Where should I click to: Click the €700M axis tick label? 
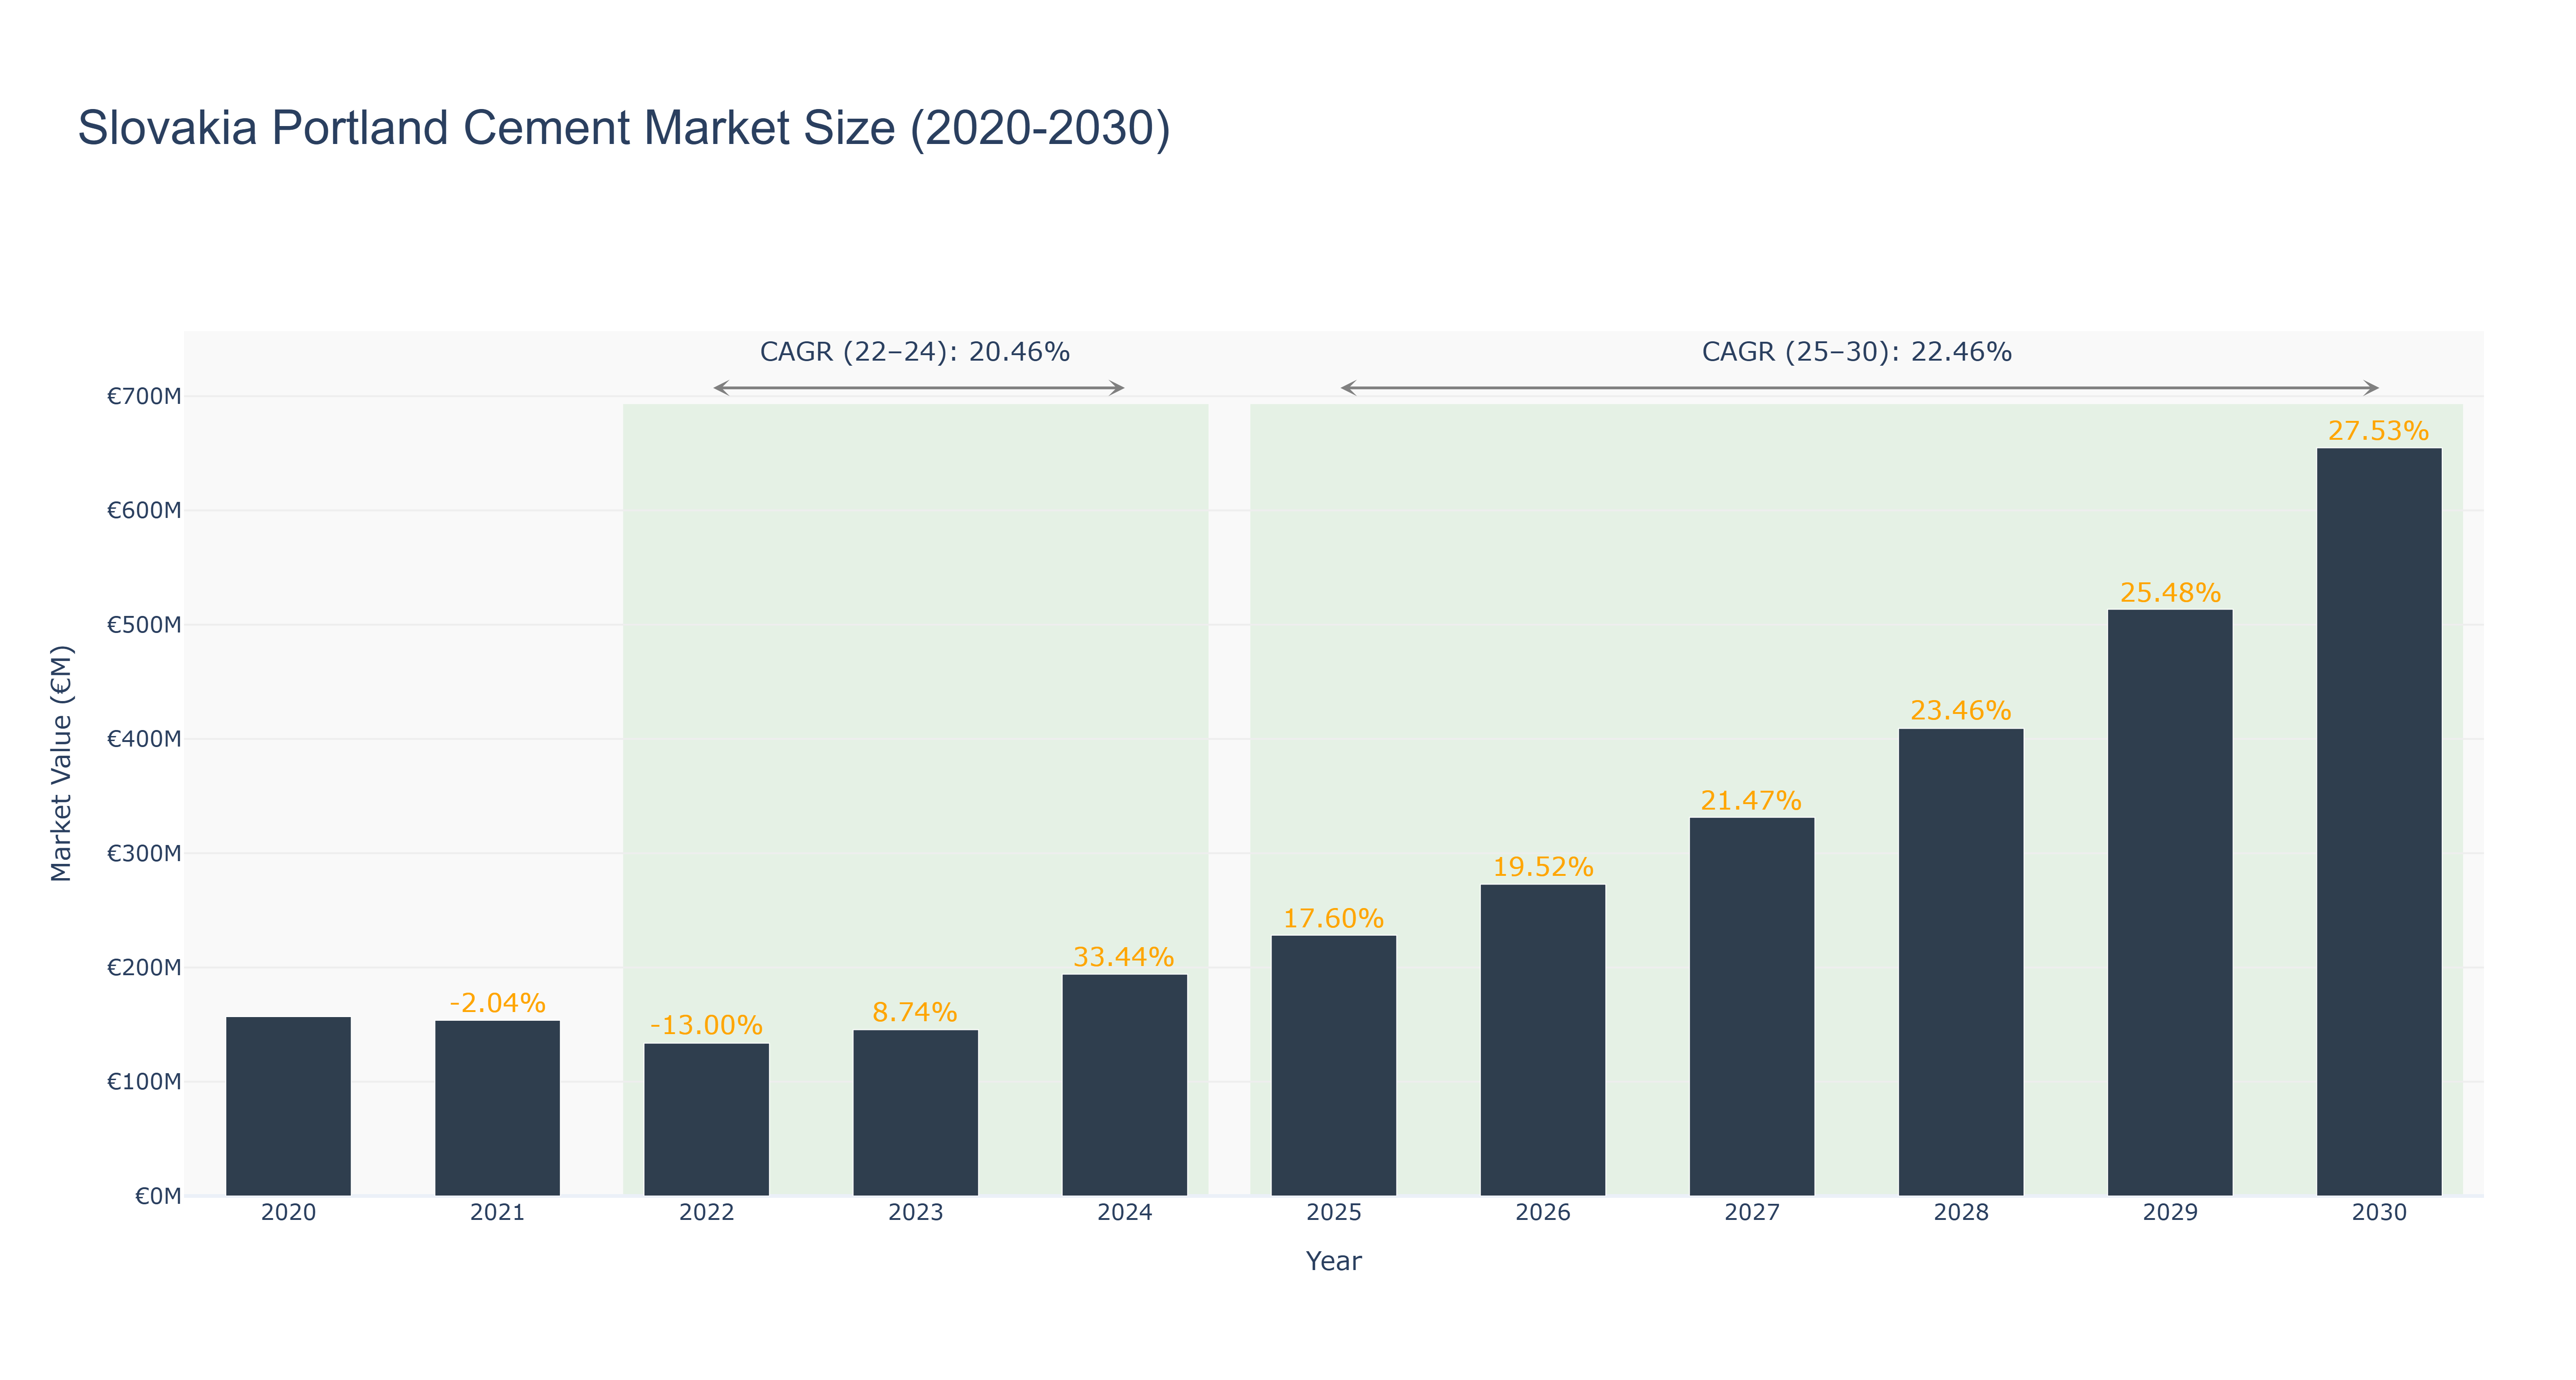(x=145, y=396)
